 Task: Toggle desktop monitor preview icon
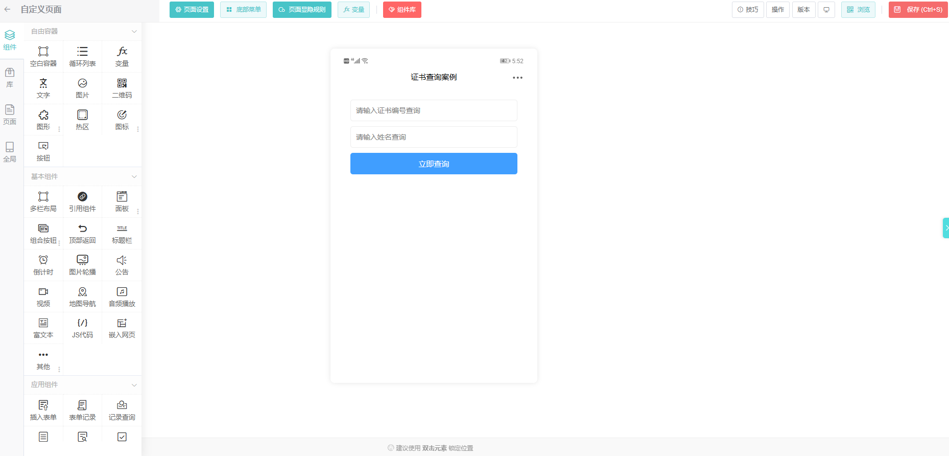pos(826,10)
